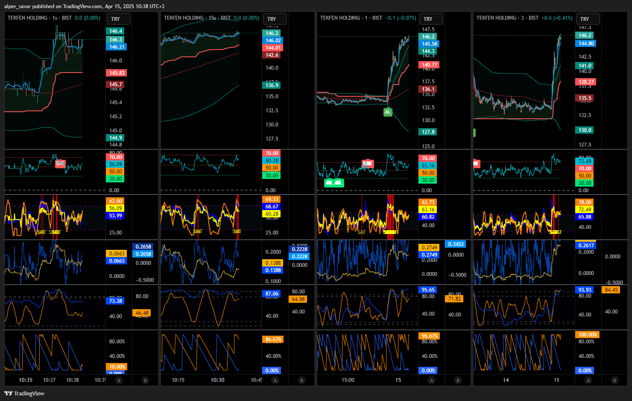Screen dimensions: 632x401
Task: Select the blue 145.58 label on 1-minute chart
Action: [429, 44]
